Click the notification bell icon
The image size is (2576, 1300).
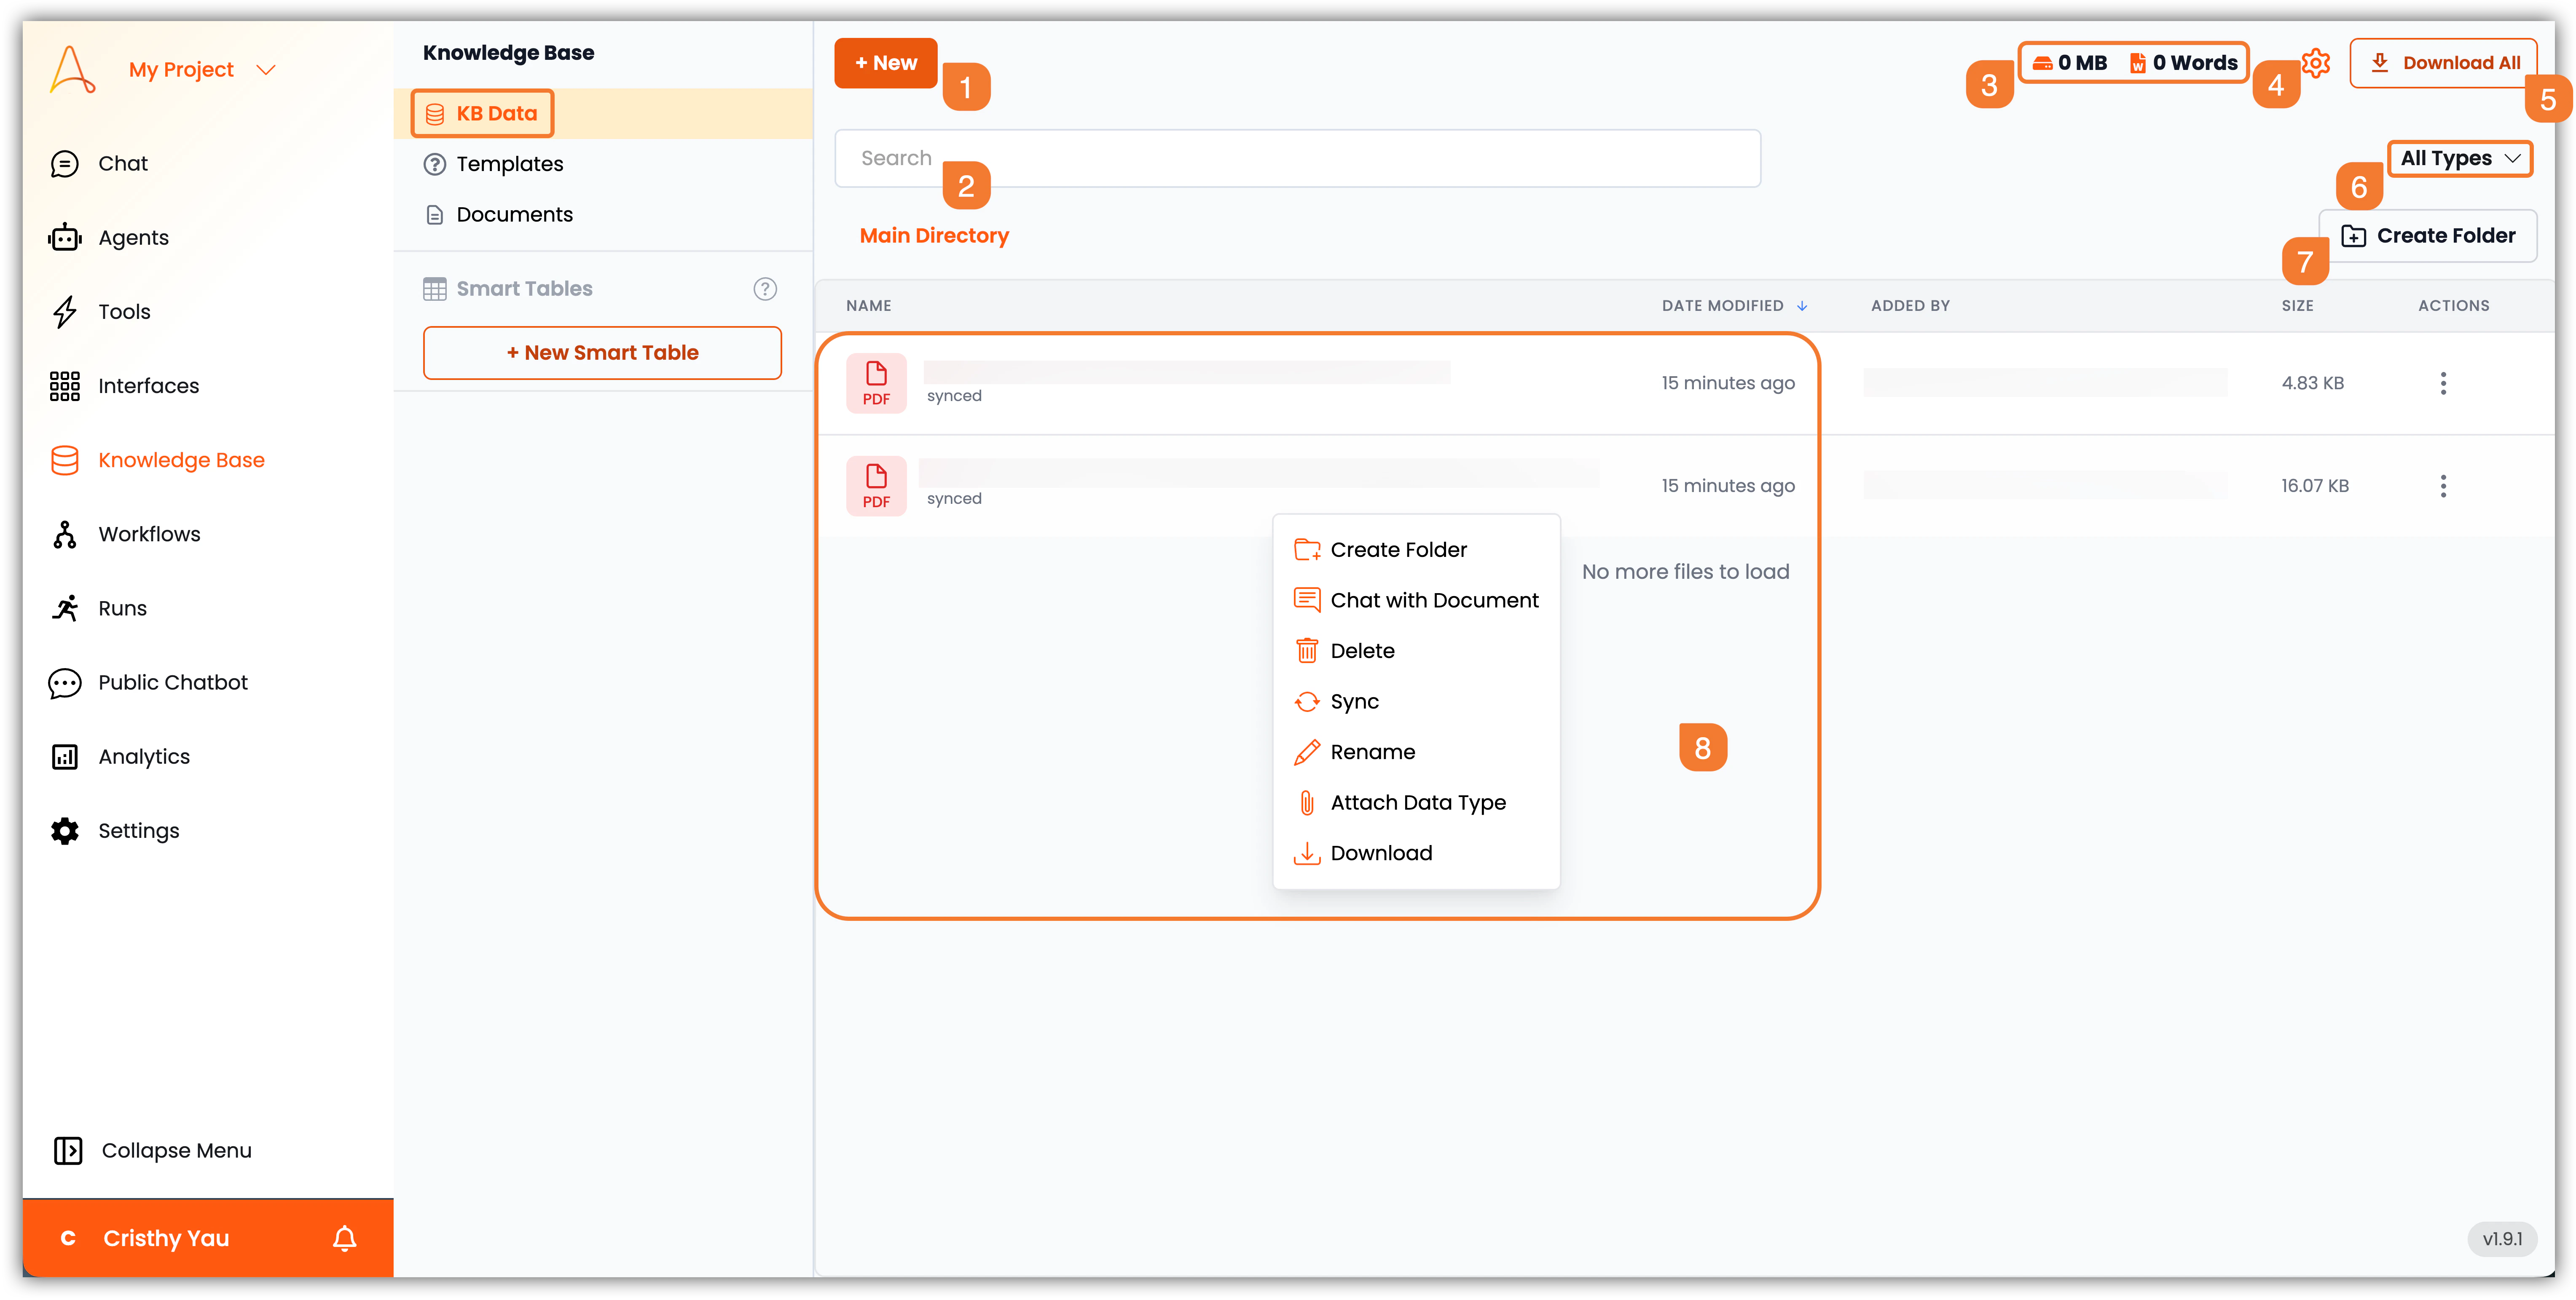(344, 1238)
